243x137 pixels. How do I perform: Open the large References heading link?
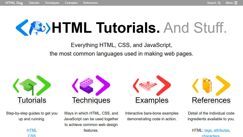[211, 100]
